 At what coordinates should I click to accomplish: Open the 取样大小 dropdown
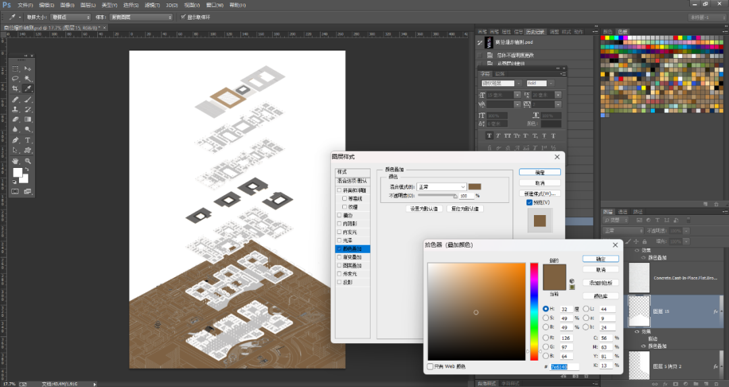tap(70, 17)
